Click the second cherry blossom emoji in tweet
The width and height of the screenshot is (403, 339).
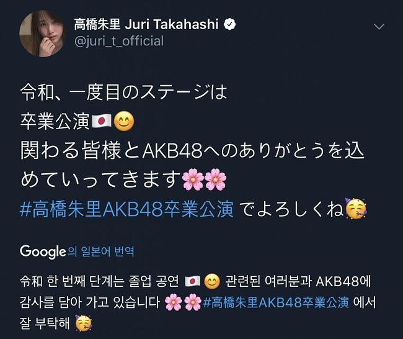point(215,179)
